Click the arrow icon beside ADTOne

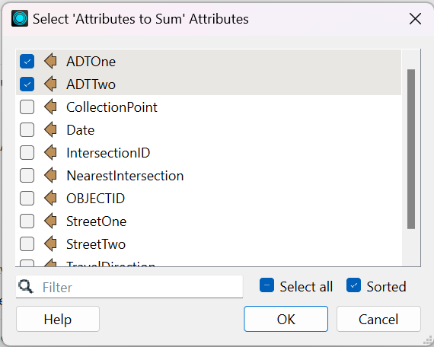pos(51,61)
